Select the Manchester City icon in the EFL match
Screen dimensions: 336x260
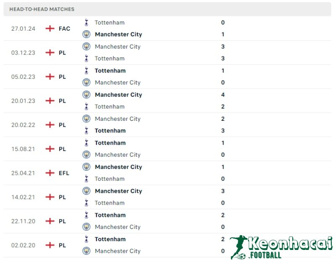[x=87, y=167]
